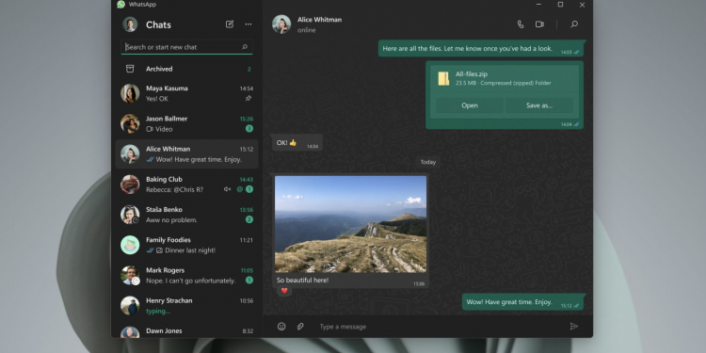Viewport: 706px width, 353px height.
Task: Click the unread badge on Staša Benko chat
Action: coord(249,219)
